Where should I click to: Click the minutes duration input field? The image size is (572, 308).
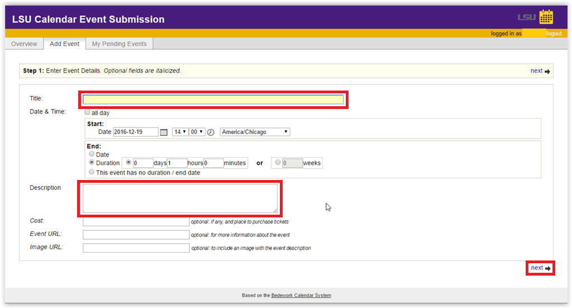pyautogui.click(x=213, y=163)
